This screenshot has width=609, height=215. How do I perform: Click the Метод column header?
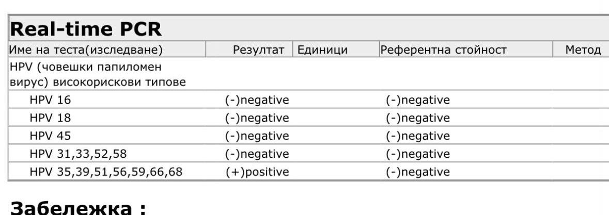pos(583,50)
